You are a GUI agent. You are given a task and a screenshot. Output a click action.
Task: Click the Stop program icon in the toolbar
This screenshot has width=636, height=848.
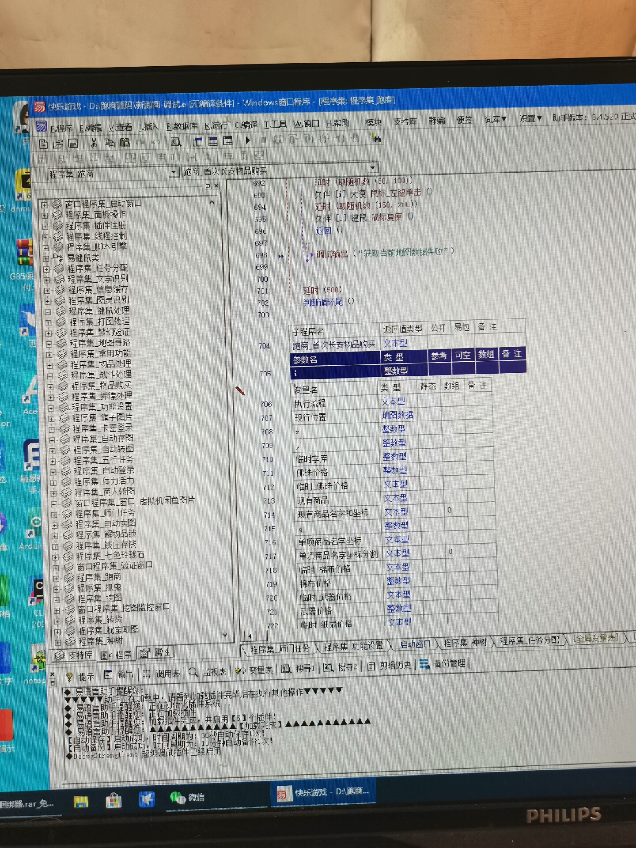click(263, 140)
